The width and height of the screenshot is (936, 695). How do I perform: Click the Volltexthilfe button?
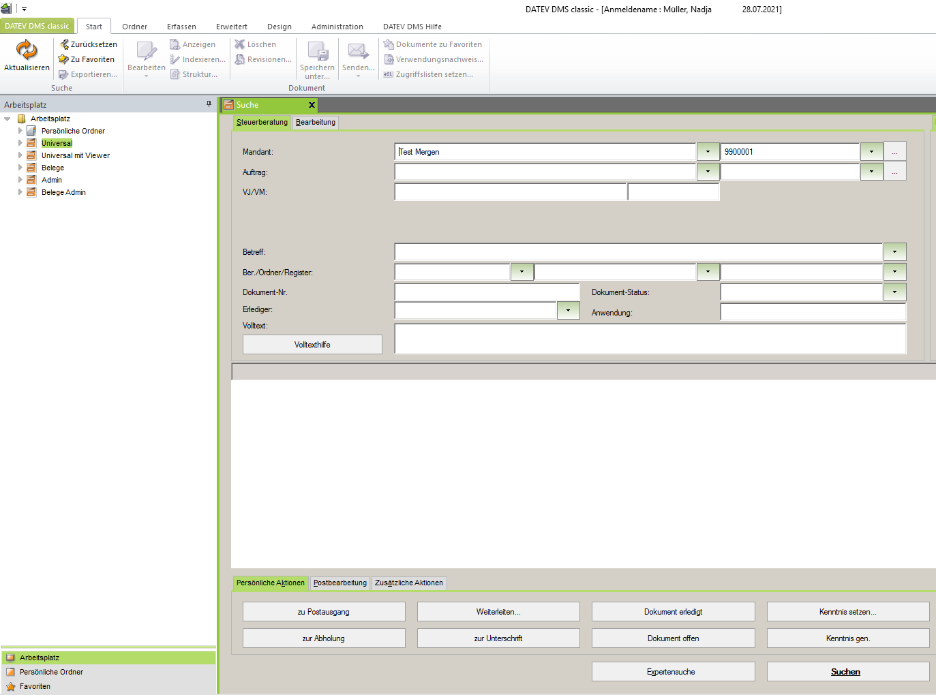(x=312, y=345)
